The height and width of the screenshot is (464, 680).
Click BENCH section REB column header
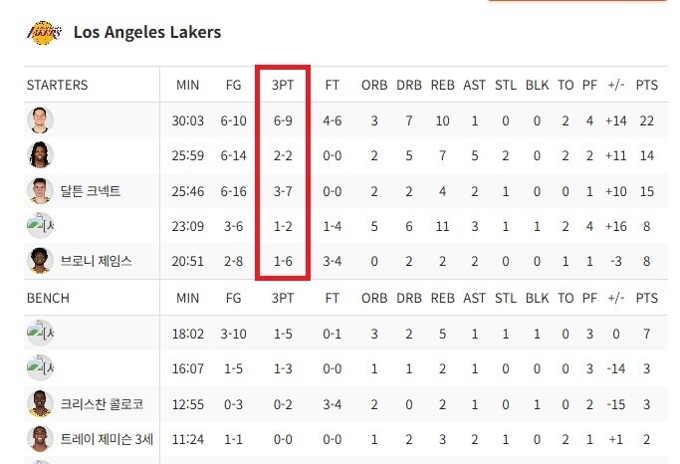pos(442,298)
